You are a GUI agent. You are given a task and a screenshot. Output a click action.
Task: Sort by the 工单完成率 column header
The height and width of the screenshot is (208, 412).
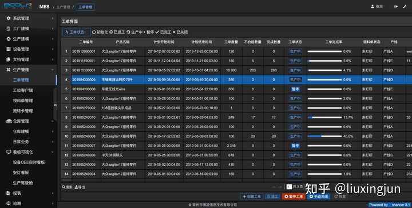[334, 42]
